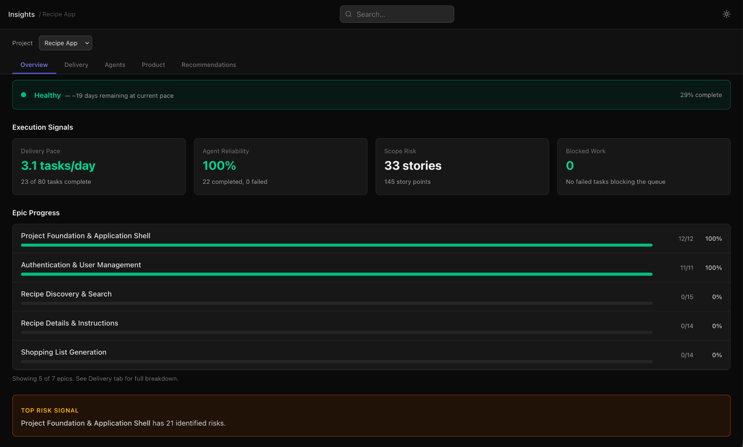Viewport: 743px width, 447px height.
Task: Click the search magnifier icon
Action: point(348,14)
